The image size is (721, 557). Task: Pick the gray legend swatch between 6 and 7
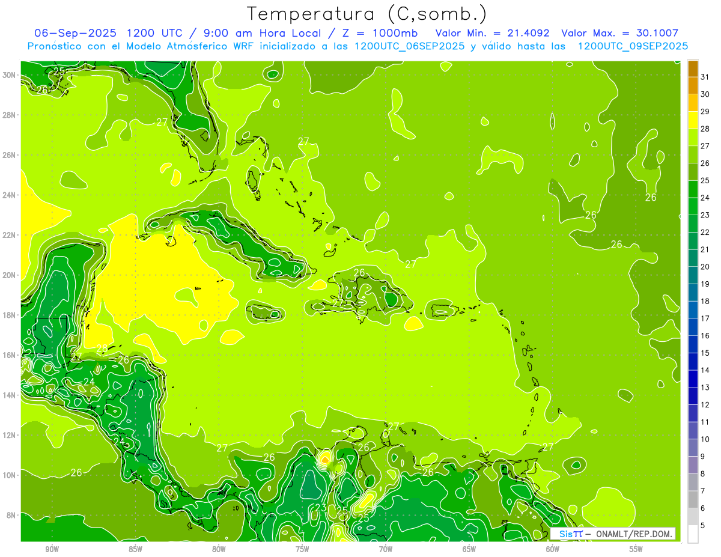(x=693, y=500)
